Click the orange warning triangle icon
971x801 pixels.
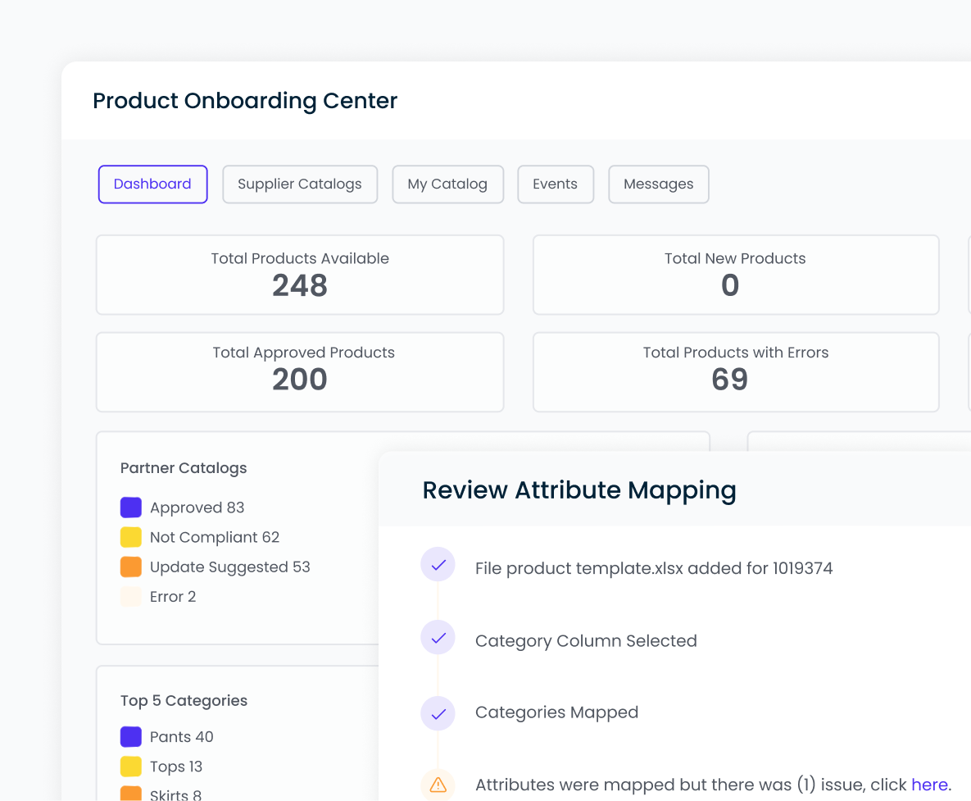[438, 785]
